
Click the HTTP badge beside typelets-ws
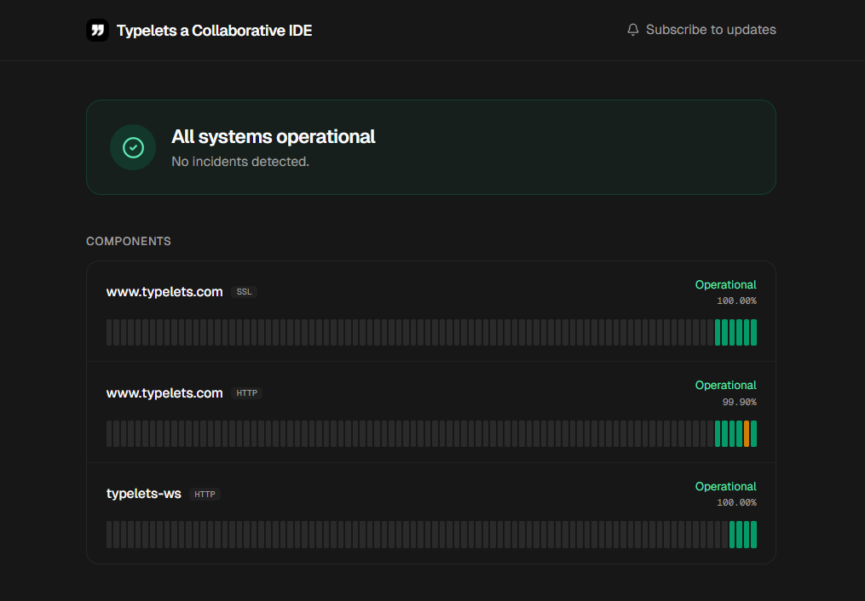205,494
